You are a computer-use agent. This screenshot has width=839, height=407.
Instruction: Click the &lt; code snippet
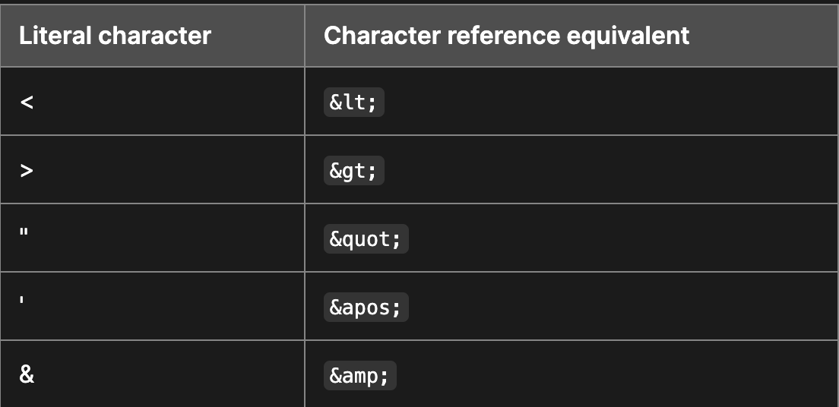point(353,103)
